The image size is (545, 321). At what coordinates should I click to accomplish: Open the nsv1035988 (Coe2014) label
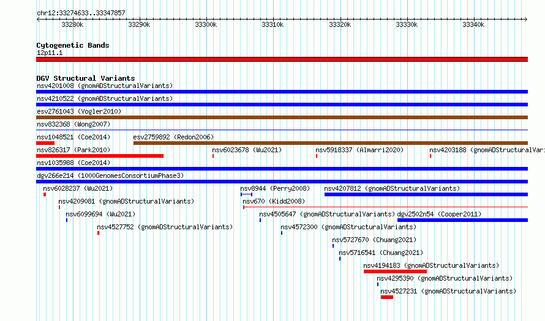[x=73, y=163]
